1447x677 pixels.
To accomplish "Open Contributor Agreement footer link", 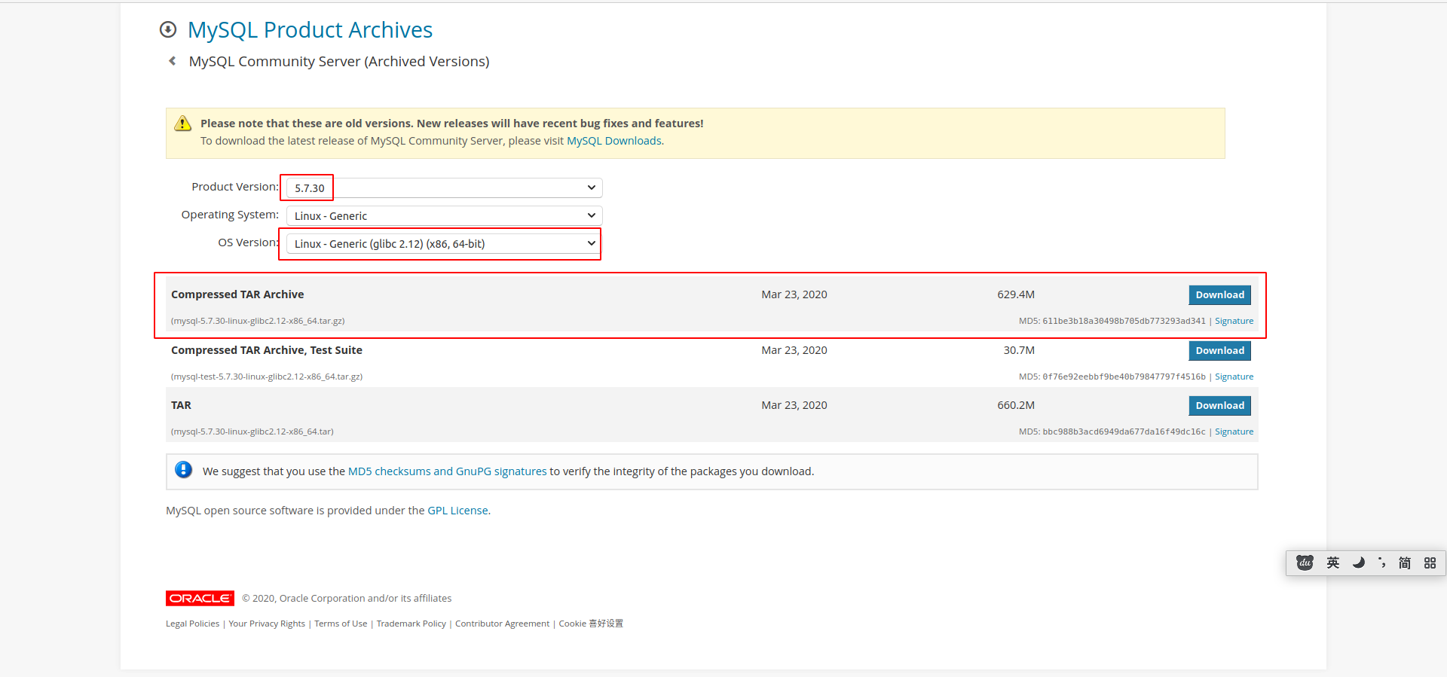I will tap(502, 624).
